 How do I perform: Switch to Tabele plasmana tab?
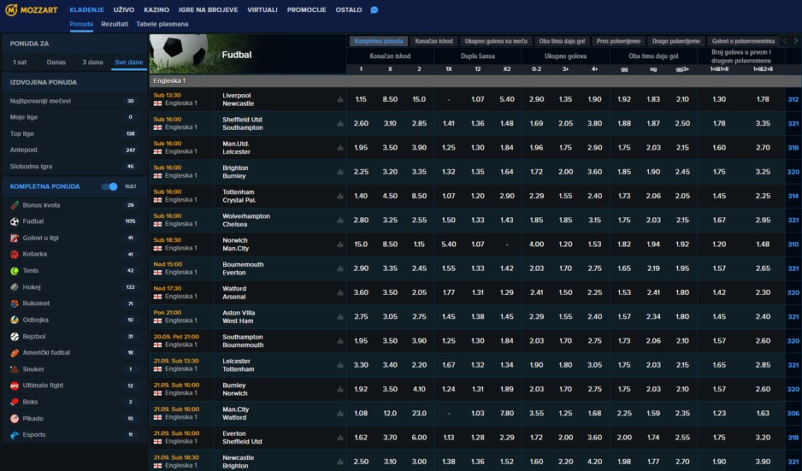[x=162, y=24]
